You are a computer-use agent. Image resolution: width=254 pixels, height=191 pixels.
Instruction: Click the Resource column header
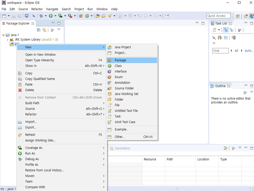point(154,159)
